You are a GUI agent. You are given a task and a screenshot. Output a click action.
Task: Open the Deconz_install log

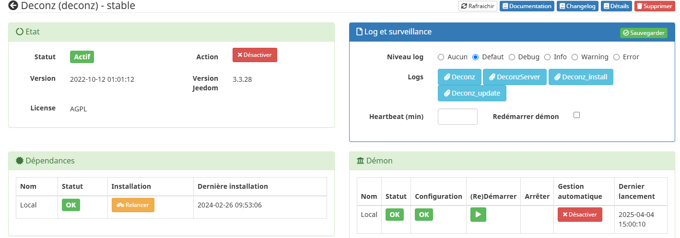(581, 77)
